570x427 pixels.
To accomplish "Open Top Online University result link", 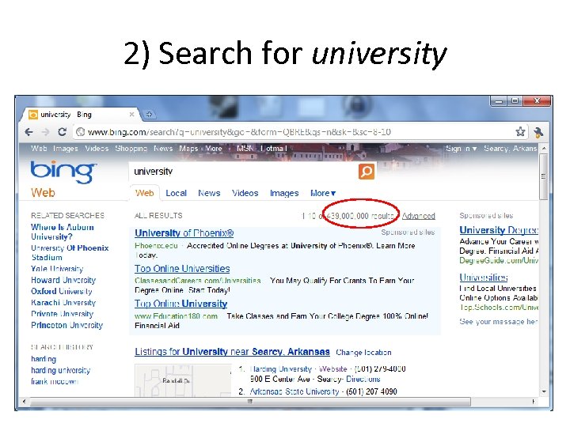I will 180,304.
